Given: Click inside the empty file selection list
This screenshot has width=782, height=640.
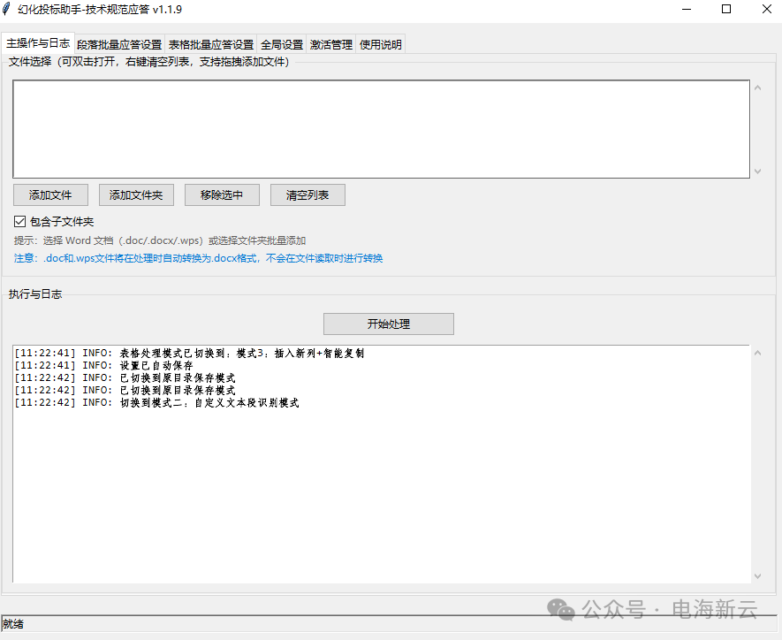Looking at the screenshot, I should coord(380,129).
